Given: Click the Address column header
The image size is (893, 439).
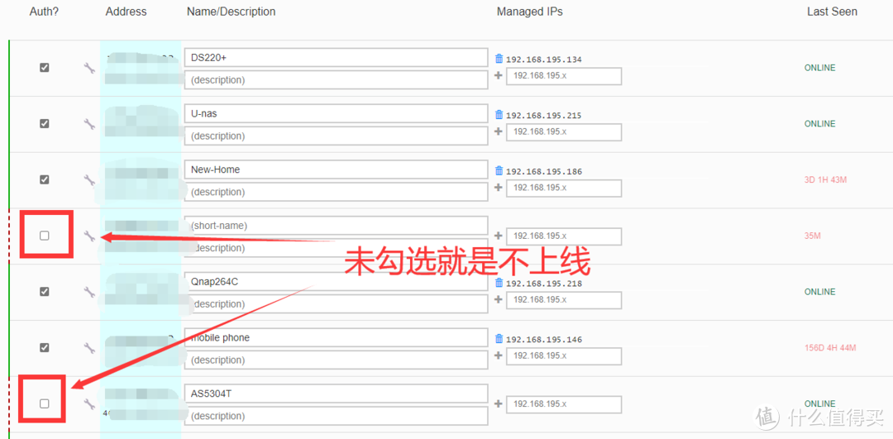Looking at the screenshot, I should (126, 12).
